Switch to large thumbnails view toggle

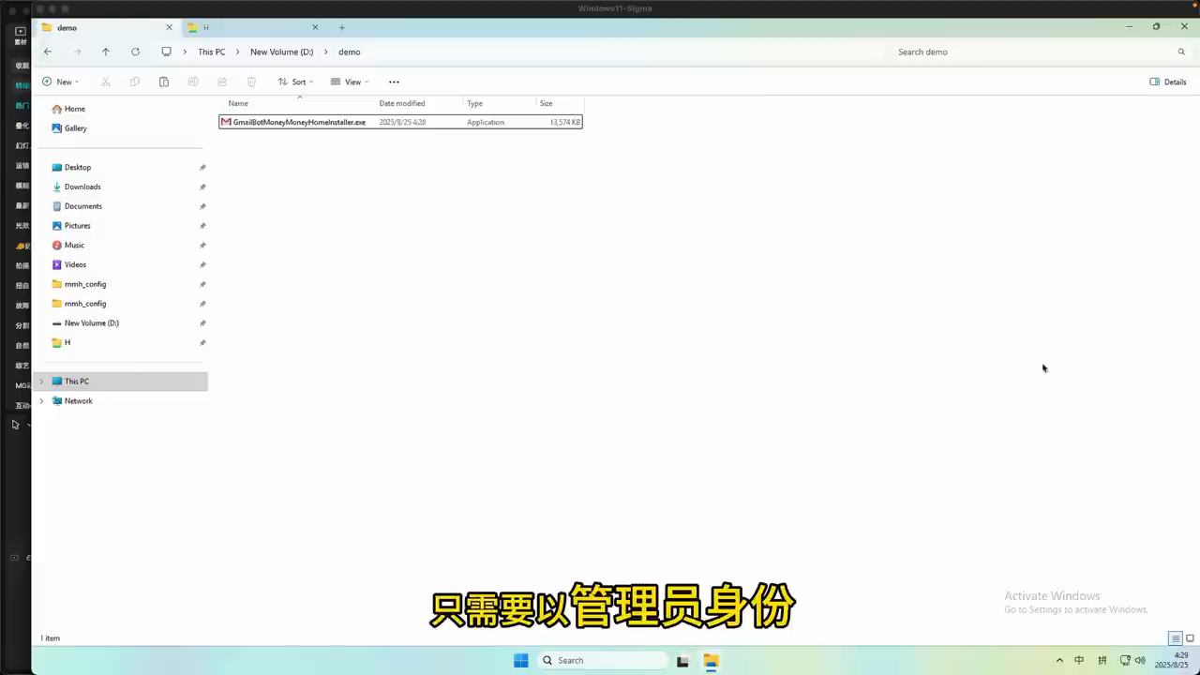(x=1190, y=638)
